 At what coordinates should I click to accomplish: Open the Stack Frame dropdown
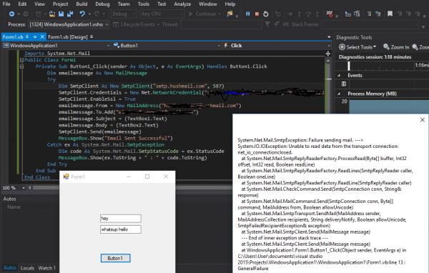pyautogui.click(x=370, y=24)
